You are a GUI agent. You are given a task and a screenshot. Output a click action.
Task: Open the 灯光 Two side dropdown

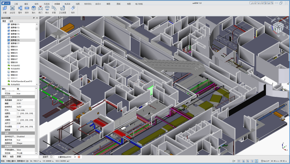click(x=21, y=110)
